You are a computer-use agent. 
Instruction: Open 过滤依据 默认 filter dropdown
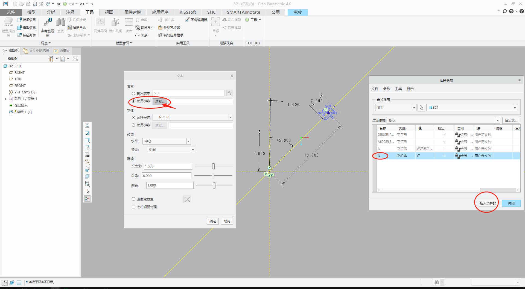tap(498, 120)
